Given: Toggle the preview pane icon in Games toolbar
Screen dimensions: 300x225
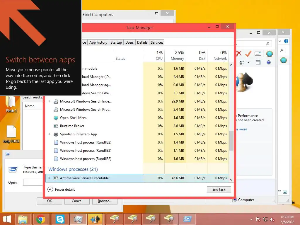Looking at the screenshot, I should click(x=258, y=62).
